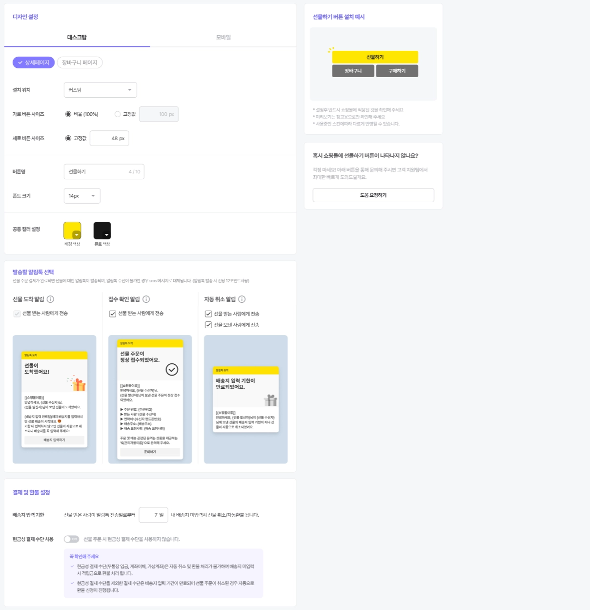The width and height of the screenshot is (590, 610).
Task: Open yellow 배경 색상 color swatch
Action: click(x=72, y=231)
